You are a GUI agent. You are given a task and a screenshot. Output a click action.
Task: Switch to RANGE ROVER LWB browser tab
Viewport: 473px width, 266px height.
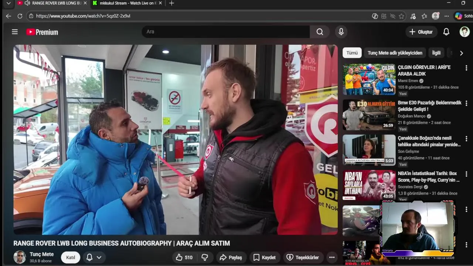tap(53, 3)
